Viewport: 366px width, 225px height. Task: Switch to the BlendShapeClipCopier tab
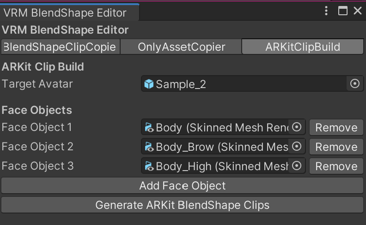click(x=61, y=47)
